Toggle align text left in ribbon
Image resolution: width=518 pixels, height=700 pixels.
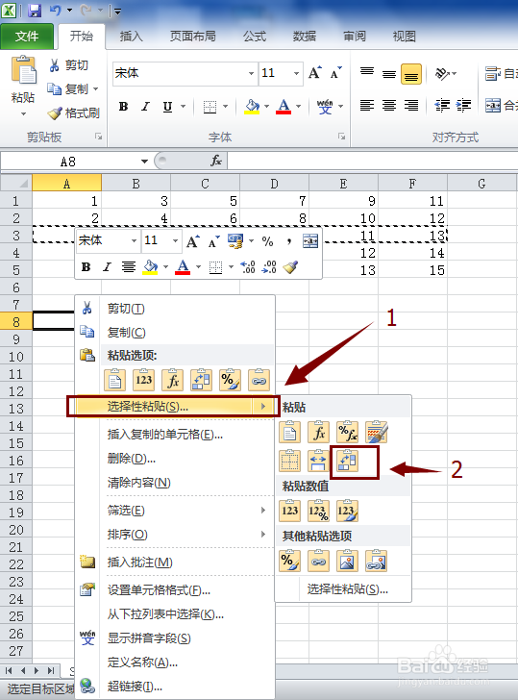[367, 106]
